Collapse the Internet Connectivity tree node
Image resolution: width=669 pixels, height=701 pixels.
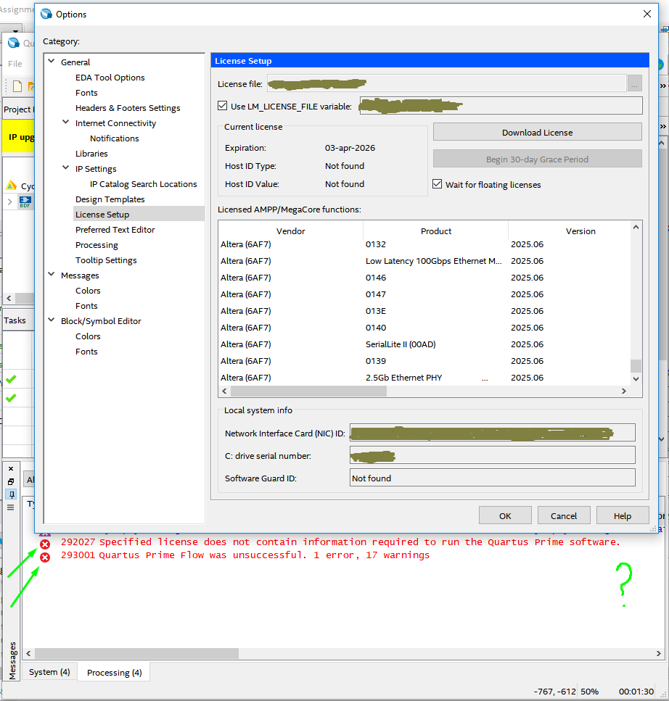[x=66, y=122]
